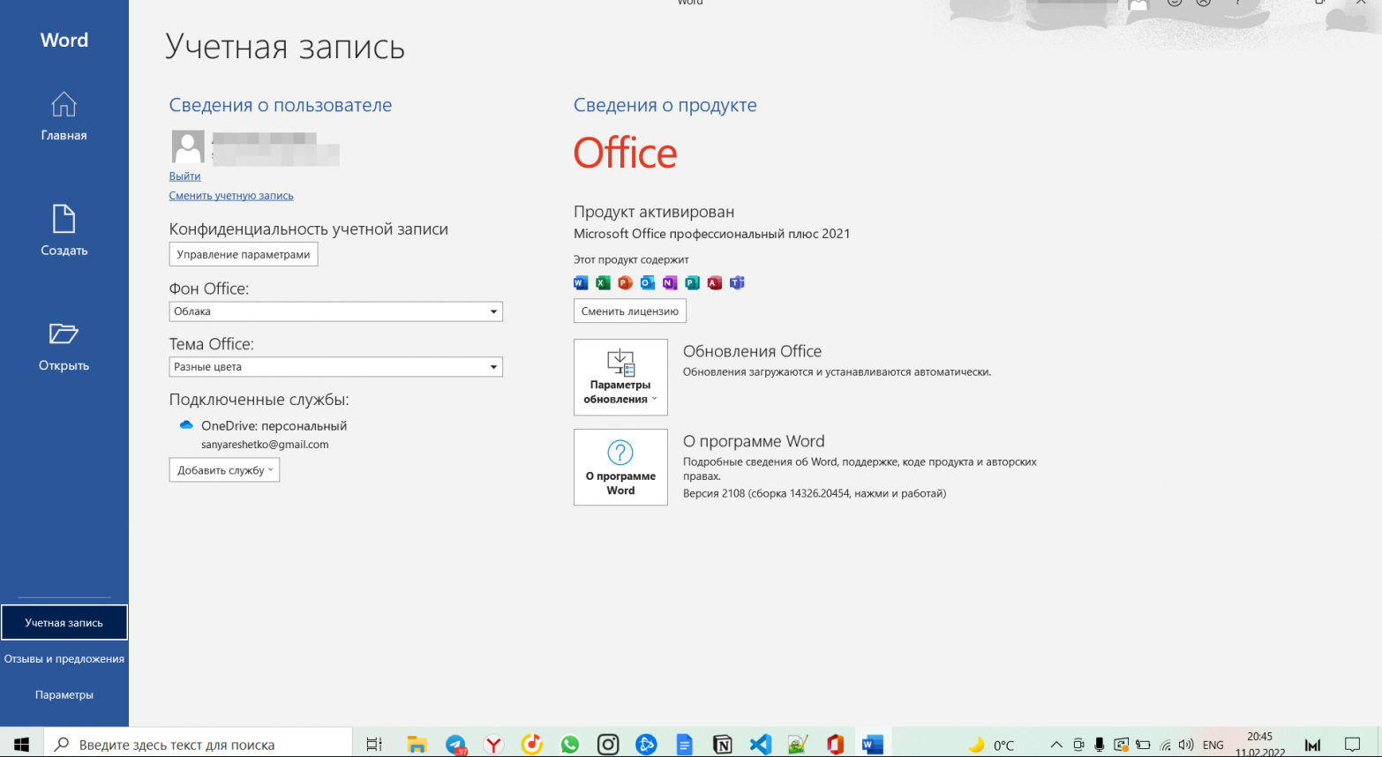This screenshot has width=1382, height=757.
Task: Click the user profile avatar picture
Action: [188, 146]
